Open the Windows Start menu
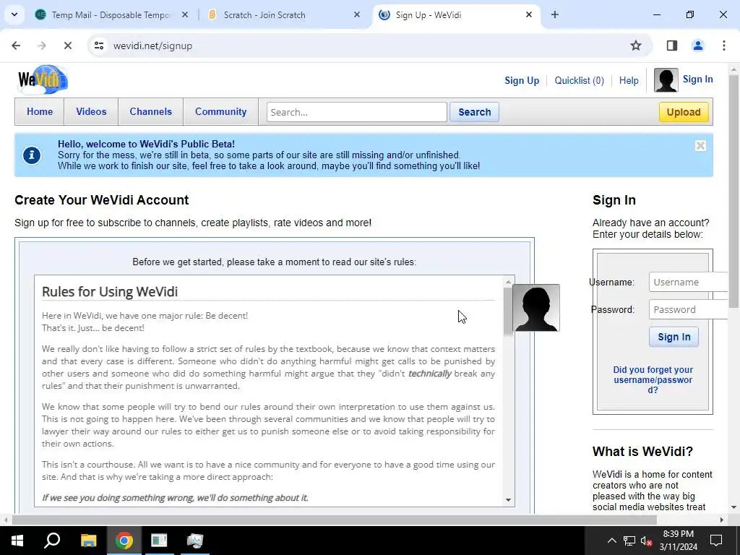 point(17,541)
